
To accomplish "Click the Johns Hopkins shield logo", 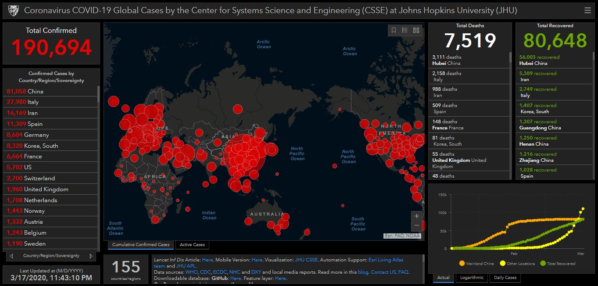I will point(13,11).
